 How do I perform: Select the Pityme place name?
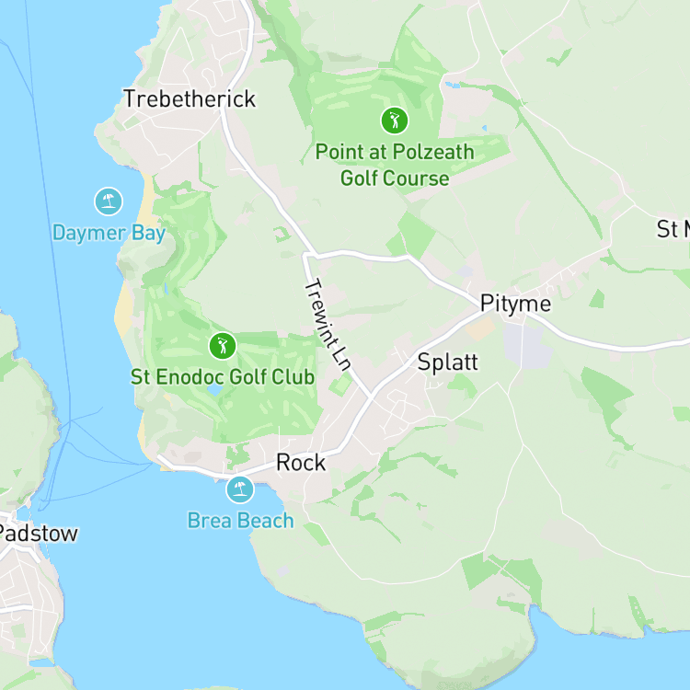tap(515, 304)
